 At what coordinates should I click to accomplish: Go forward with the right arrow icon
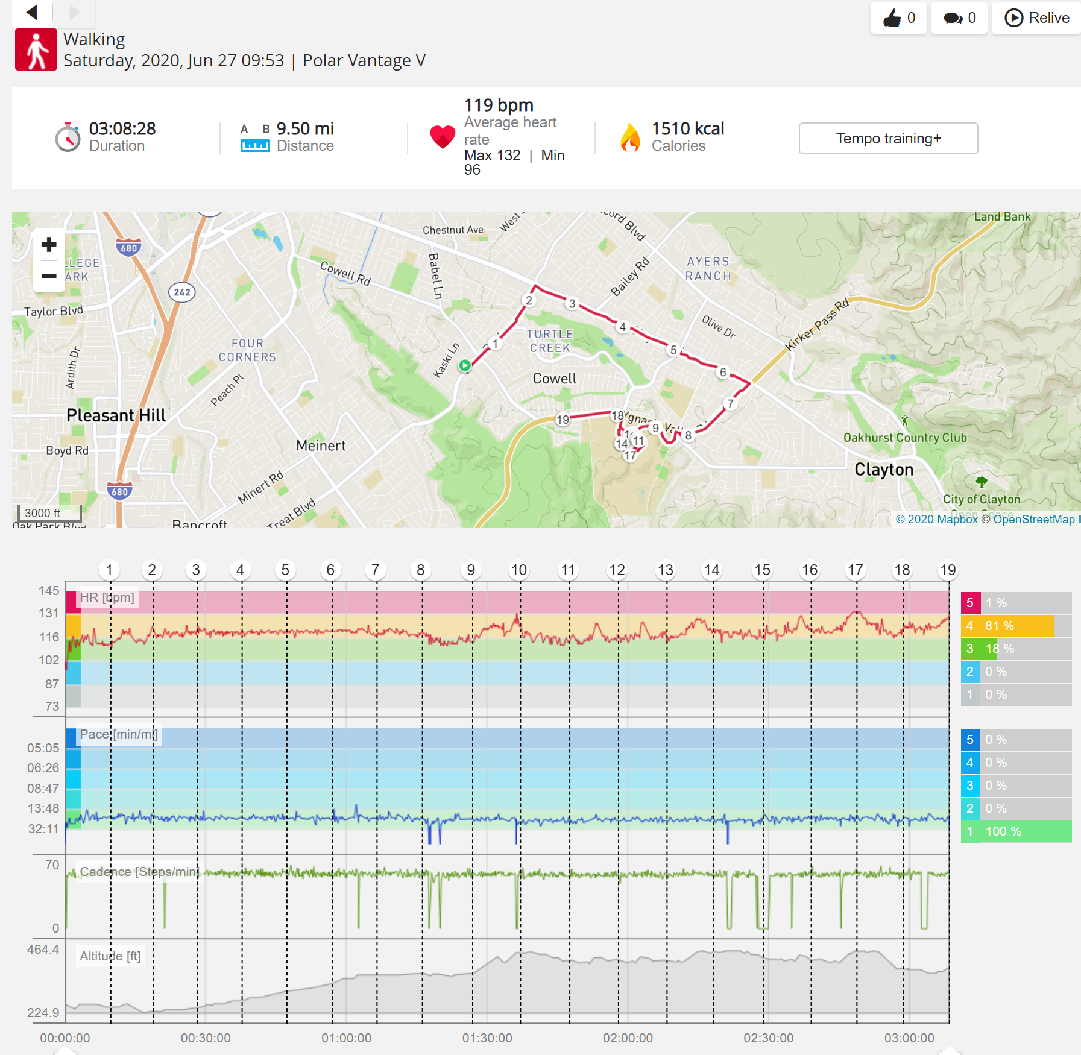pos(74,11)
